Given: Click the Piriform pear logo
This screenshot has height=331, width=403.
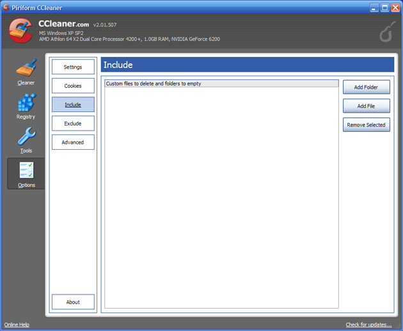Looking at the screenshot, I should [x=387, y=31].
